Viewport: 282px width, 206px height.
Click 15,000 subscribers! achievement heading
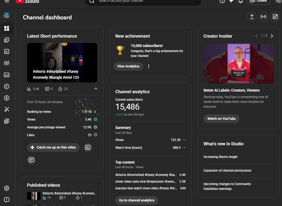point(147,46)
